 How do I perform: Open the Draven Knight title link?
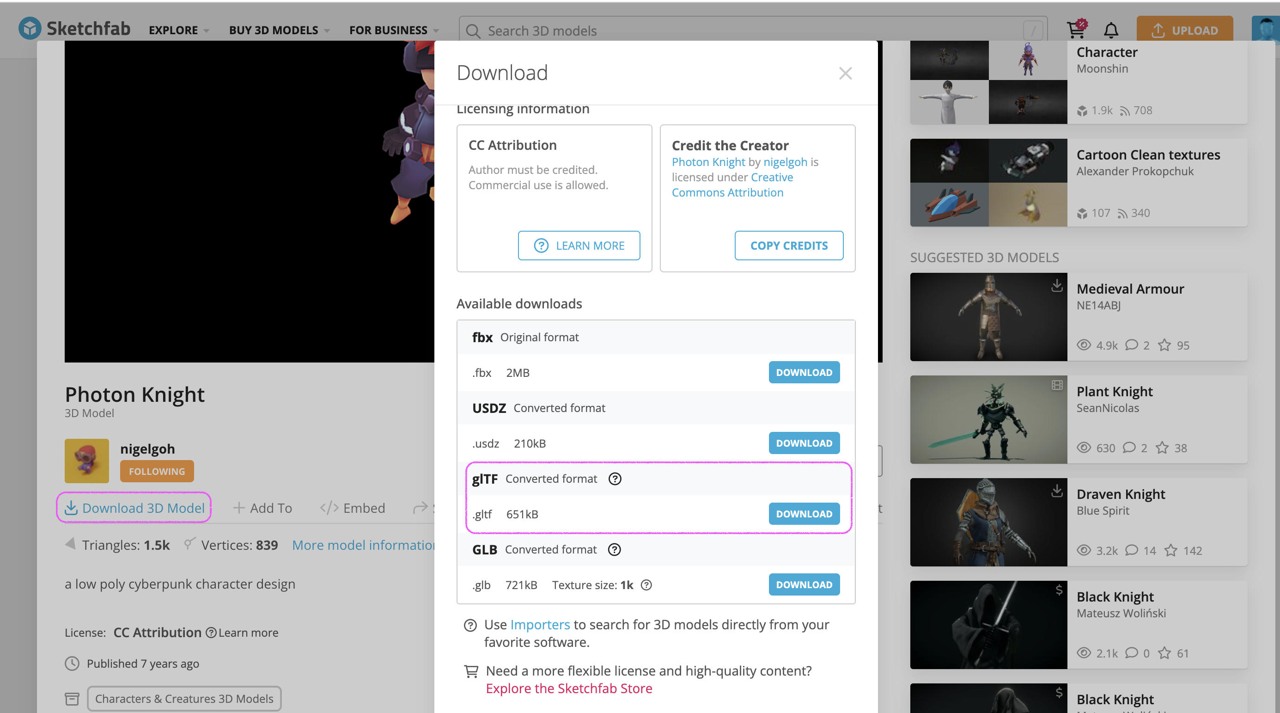[1121, 494]
